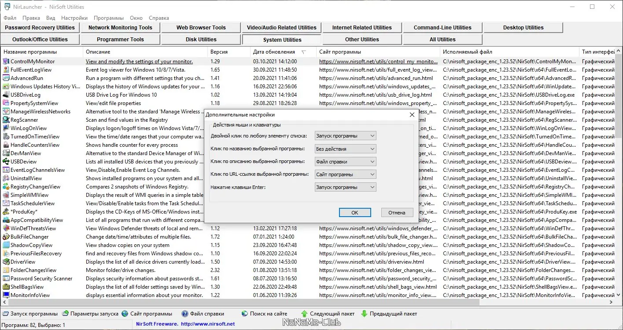Click the ProduKey program icon

[x=6, y=212]
